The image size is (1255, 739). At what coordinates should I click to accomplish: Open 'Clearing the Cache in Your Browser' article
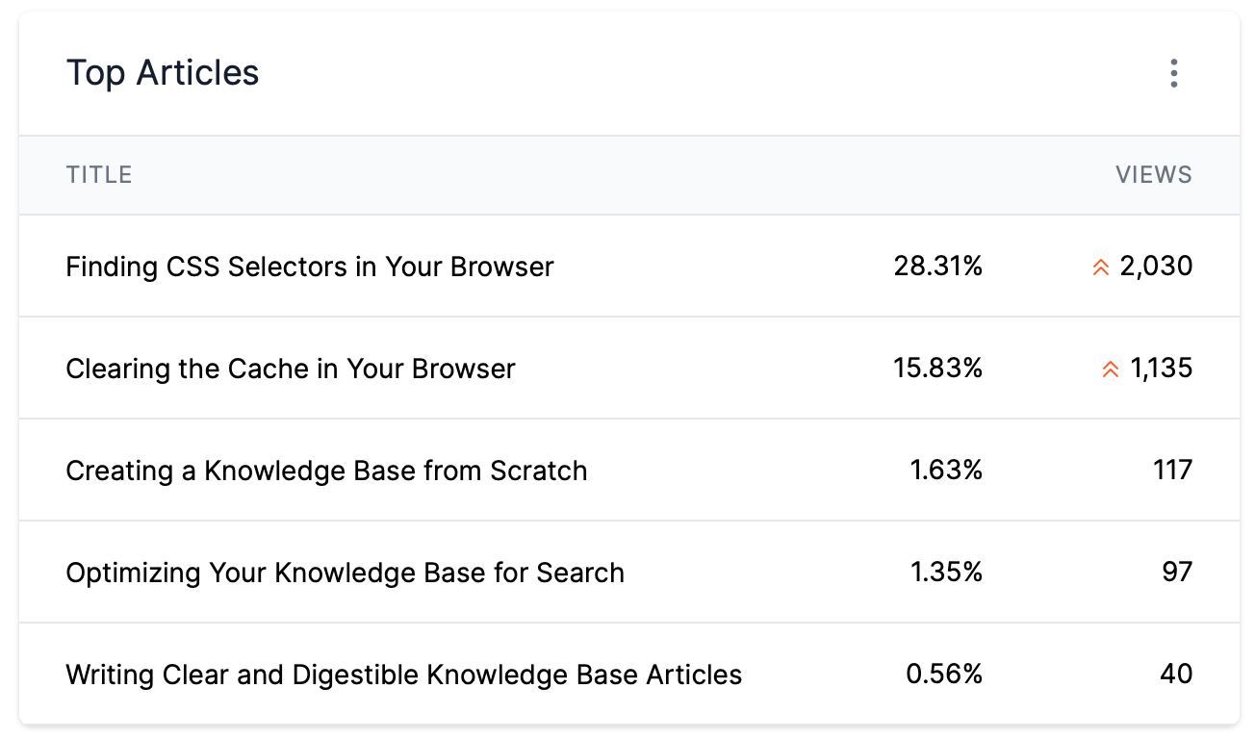click(x=291, y=369)
